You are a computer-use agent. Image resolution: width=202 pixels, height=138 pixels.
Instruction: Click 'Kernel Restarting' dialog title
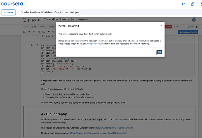click(69, 26)
